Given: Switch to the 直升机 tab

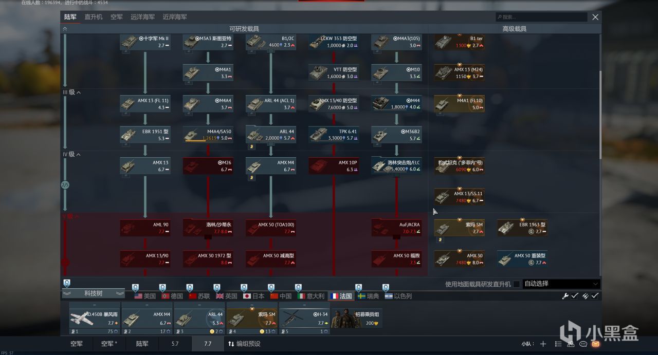Looking at the screenshot, I should click(94, 17).
